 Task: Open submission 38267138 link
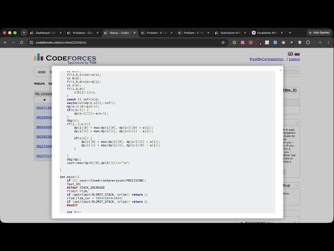(x=44, y=108)
